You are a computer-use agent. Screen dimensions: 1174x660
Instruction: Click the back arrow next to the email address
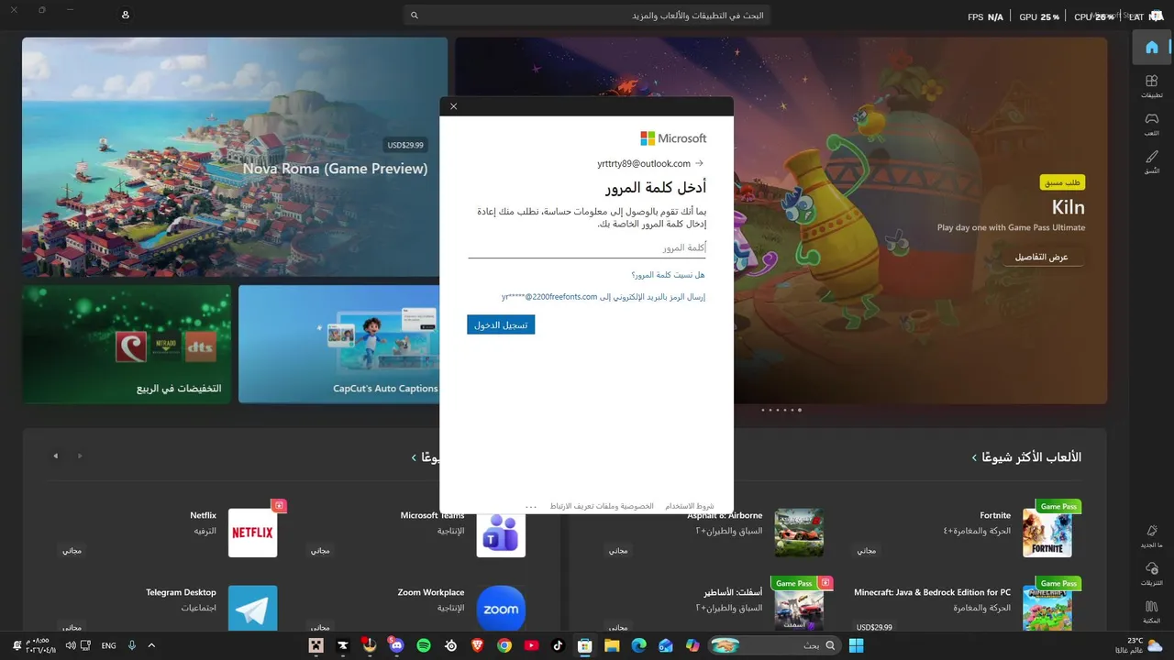tap(700, 163)
